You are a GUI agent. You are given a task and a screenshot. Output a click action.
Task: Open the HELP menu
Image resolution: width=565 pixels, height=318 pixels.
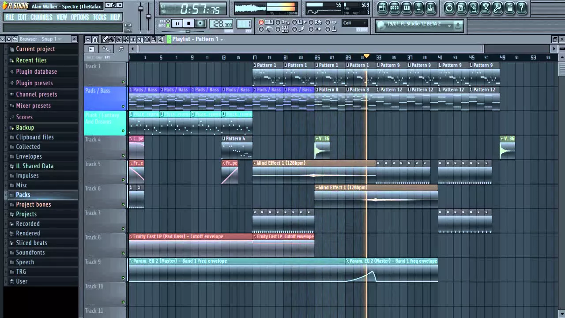(x=115, y=17)
